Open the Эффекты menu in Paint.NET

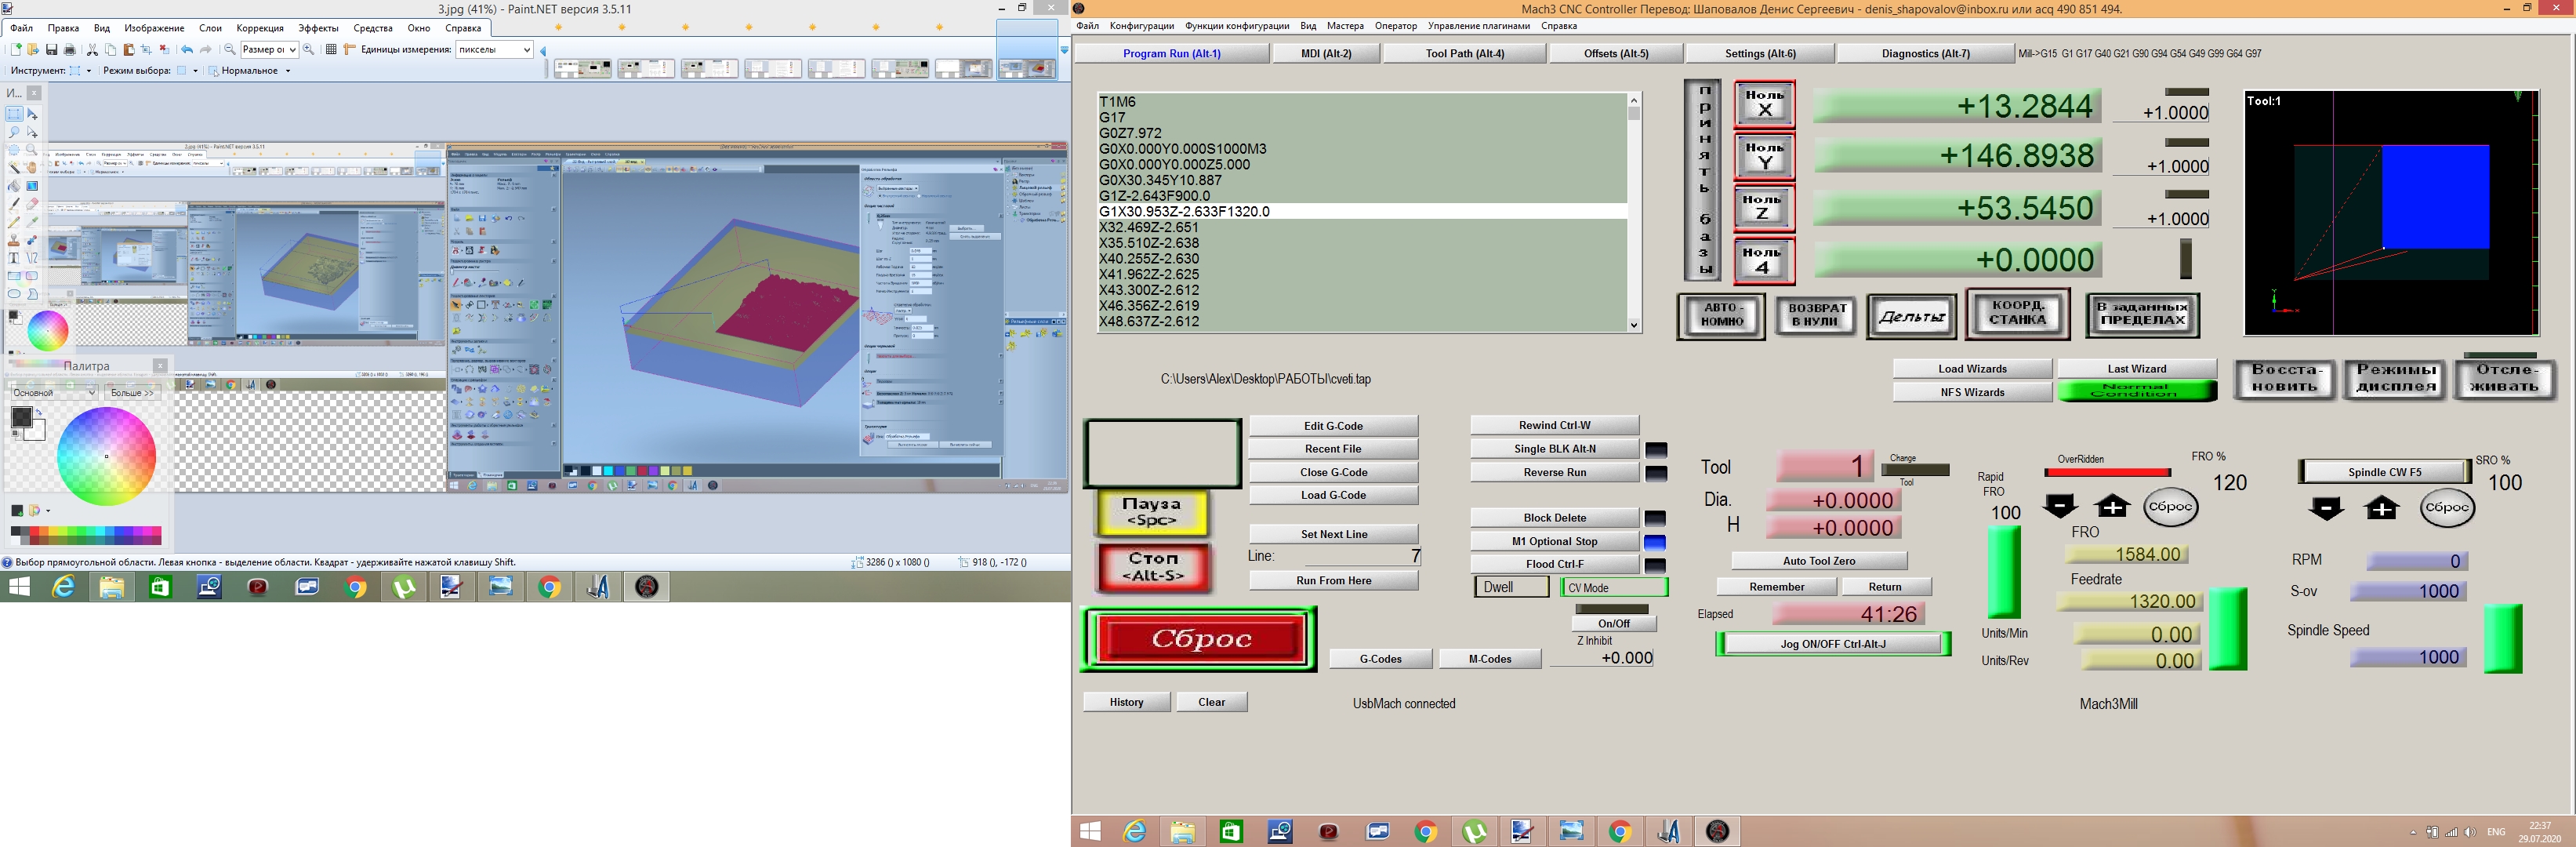(x=318, y=28)
